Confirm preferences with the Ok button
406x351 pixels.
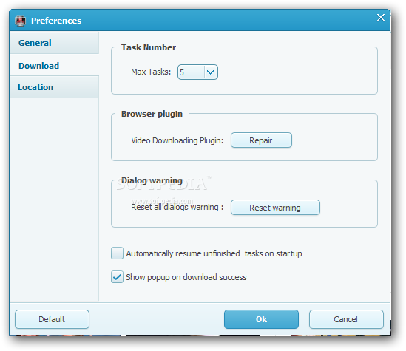[x=261, y=319]
